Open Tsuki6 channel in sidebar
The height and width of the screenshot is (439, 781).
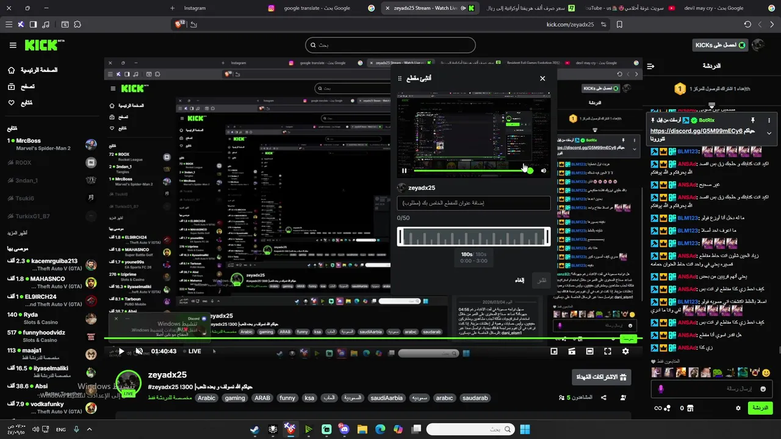[x=52, y=198]
